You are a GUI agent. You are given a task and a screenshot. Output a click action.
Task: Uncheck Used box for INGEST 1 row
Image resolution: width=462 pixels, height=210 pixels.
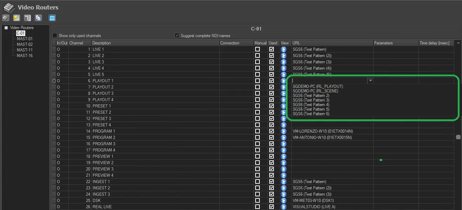271,182
